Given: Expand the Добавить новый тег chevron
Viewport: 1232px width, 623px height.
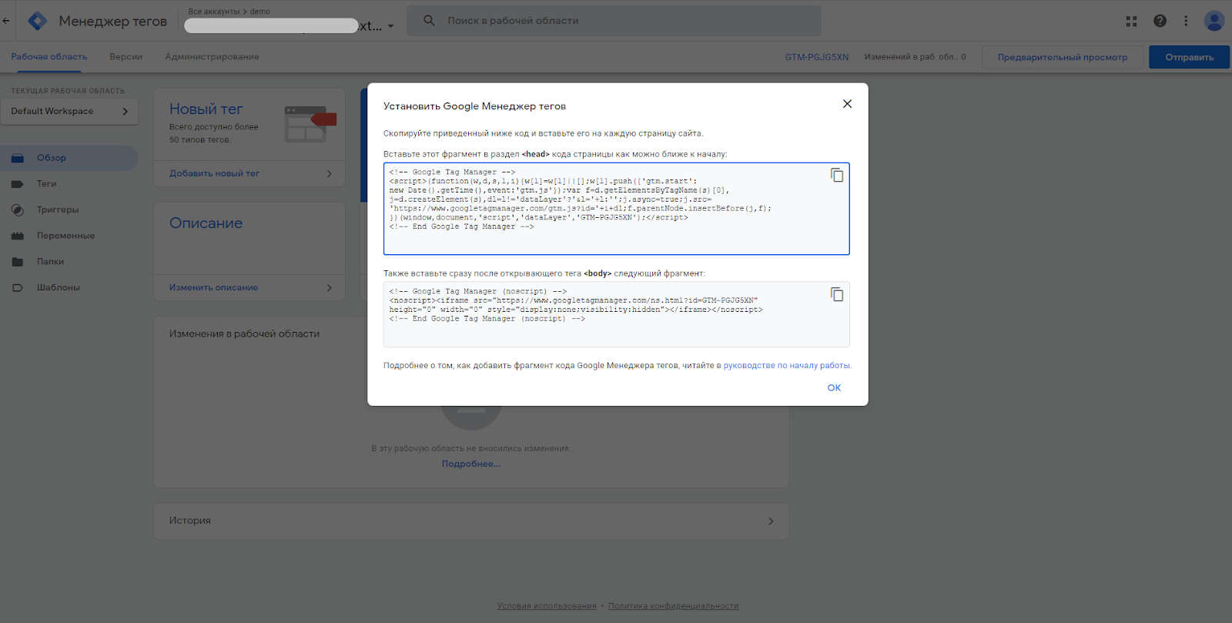Looking at the screenshot, I should 330,174.
